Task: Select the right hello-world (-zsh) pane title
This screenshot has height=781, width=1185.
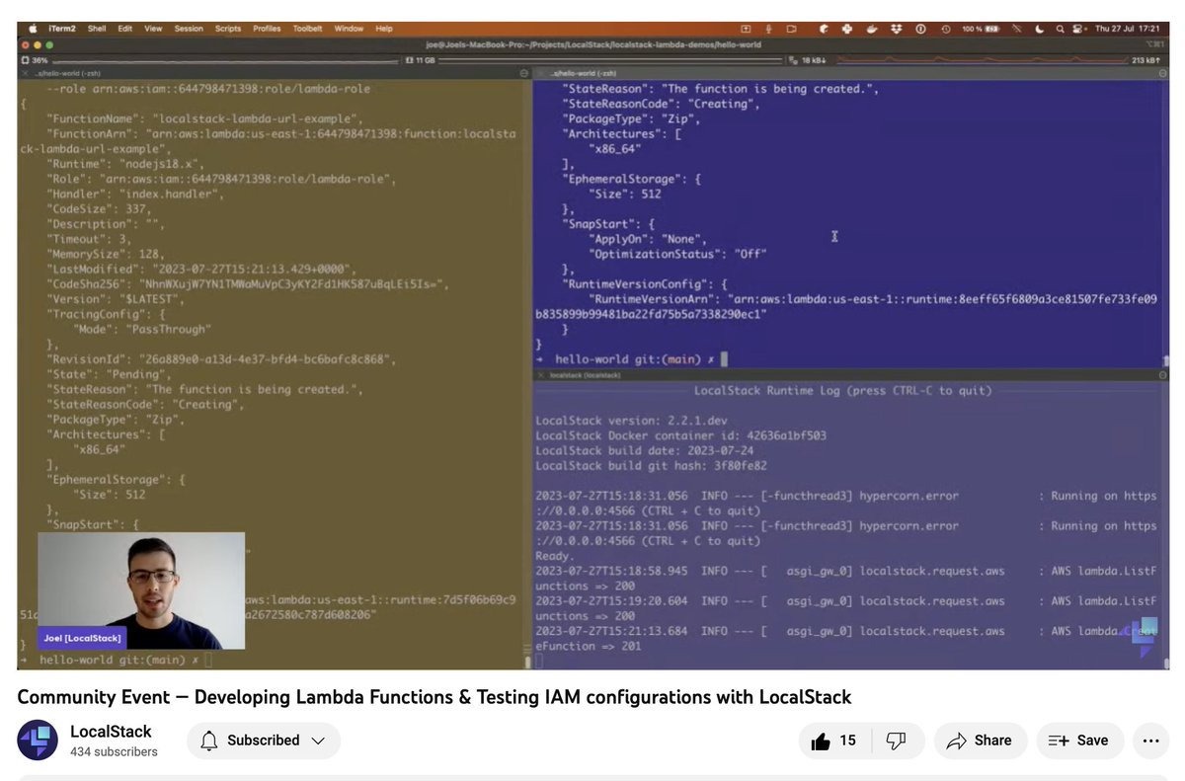Action: (x=583, y=74)
